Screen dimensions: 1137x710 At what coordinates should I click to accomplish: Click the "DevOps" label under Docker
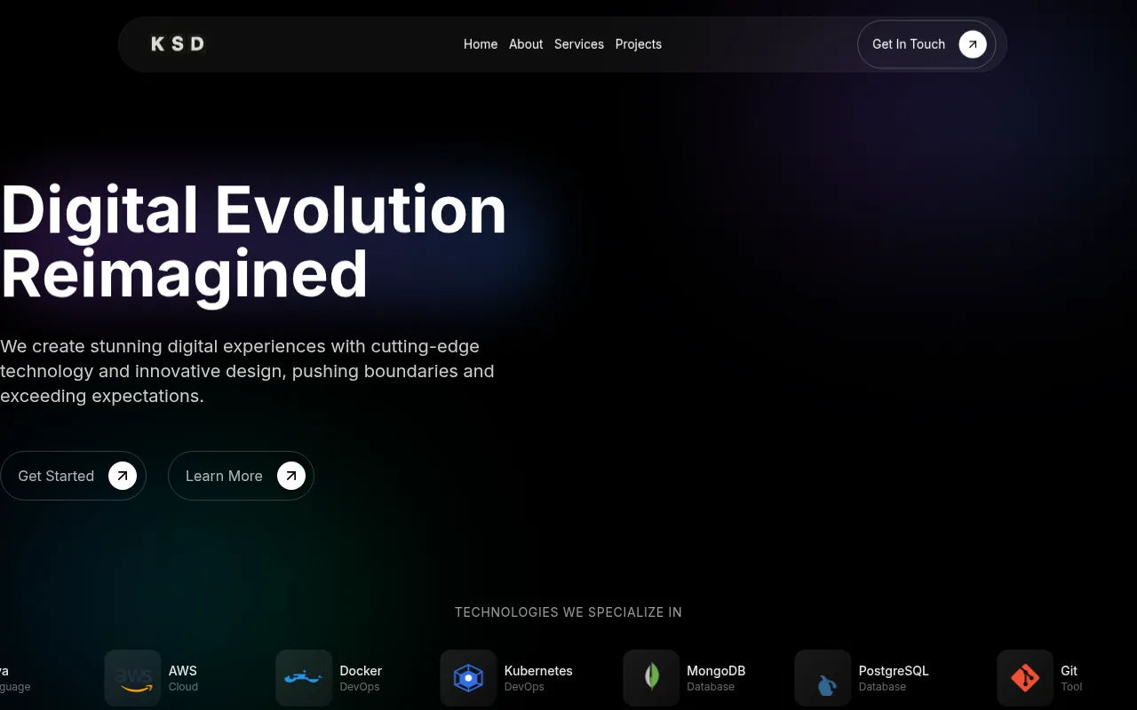point(360,687)
